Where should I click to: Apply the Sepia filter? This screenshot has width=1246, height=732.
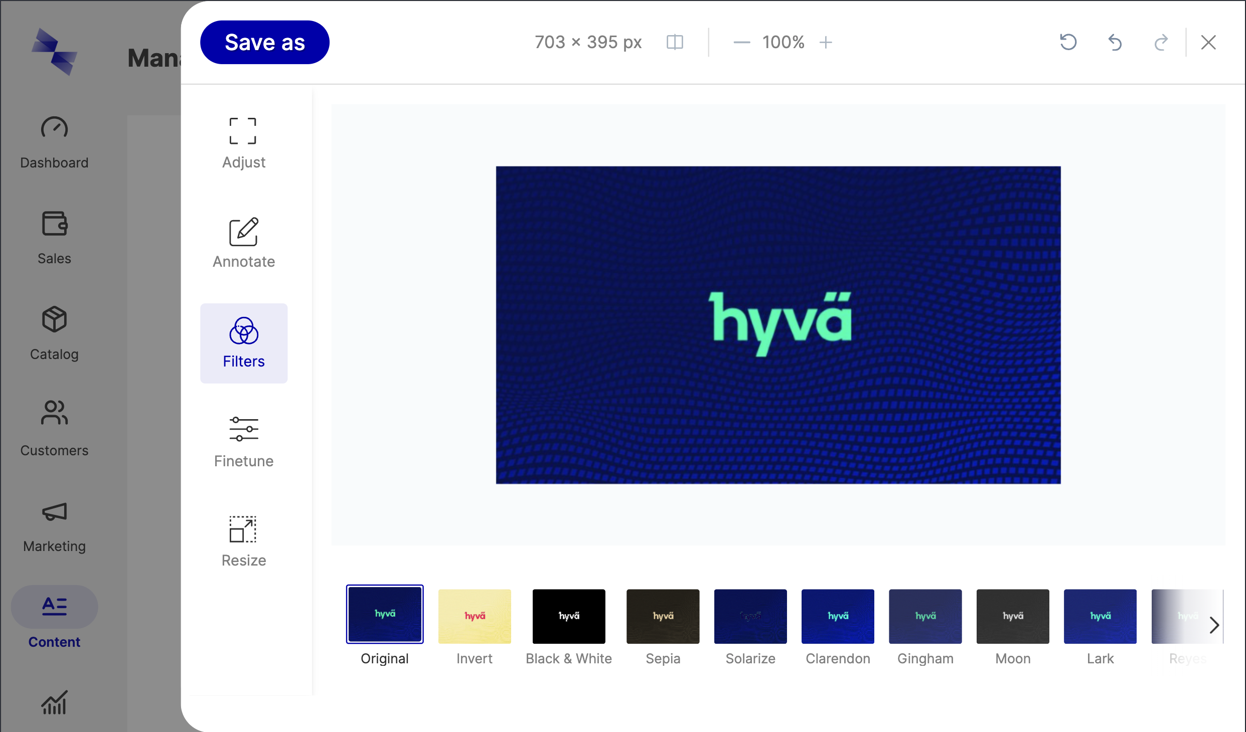(x=663, y=616)
